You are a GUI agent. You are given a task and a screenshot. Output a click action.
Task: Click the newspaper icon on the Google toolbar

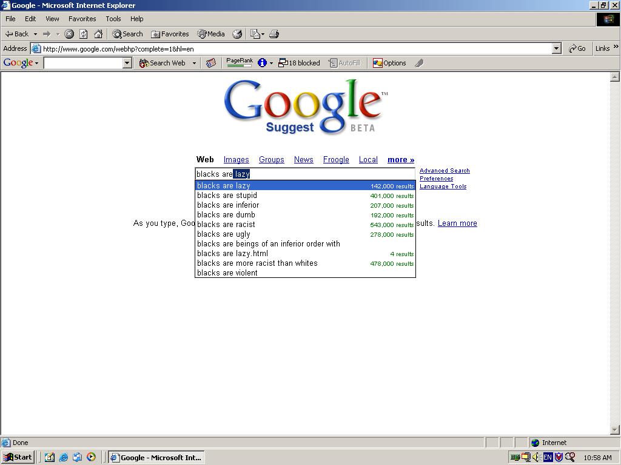click(x=211, y=63)
